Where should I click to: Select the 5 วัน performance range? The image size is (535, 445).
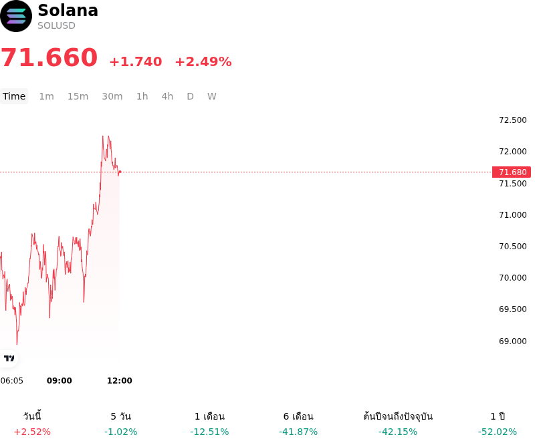(x=121, y=424)
